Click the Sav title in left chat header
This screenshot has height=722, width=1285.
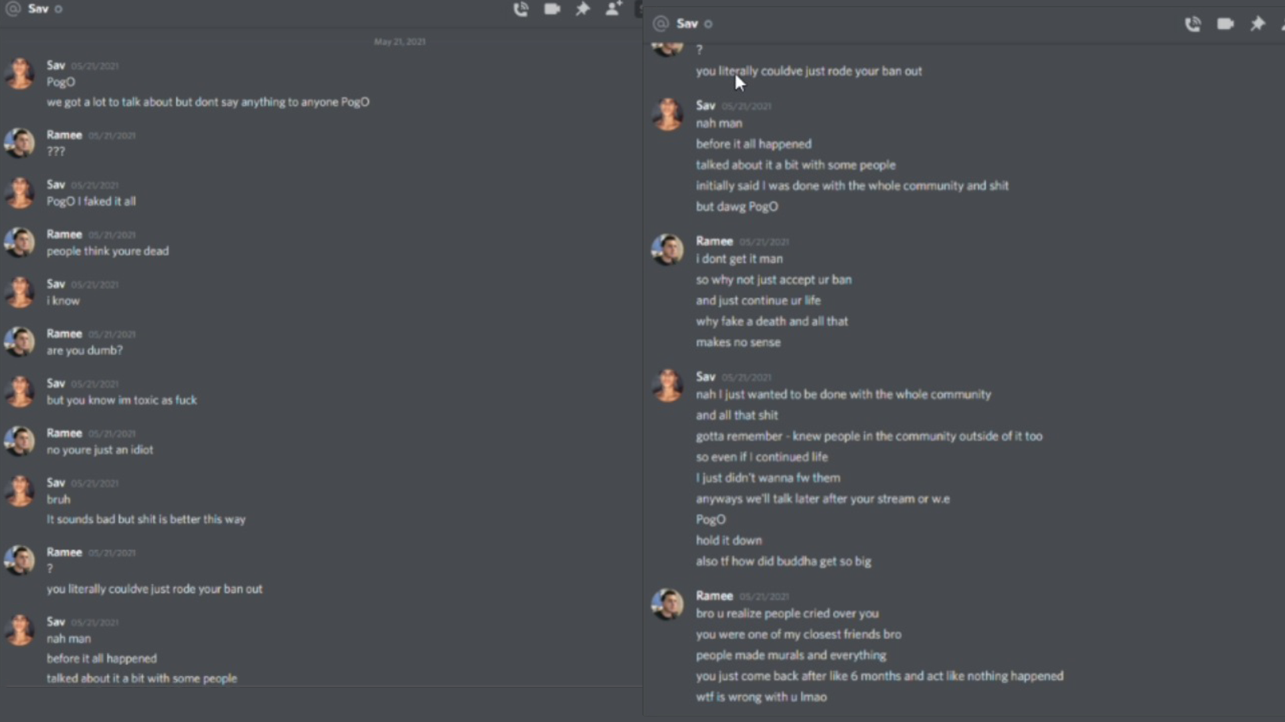38,9
